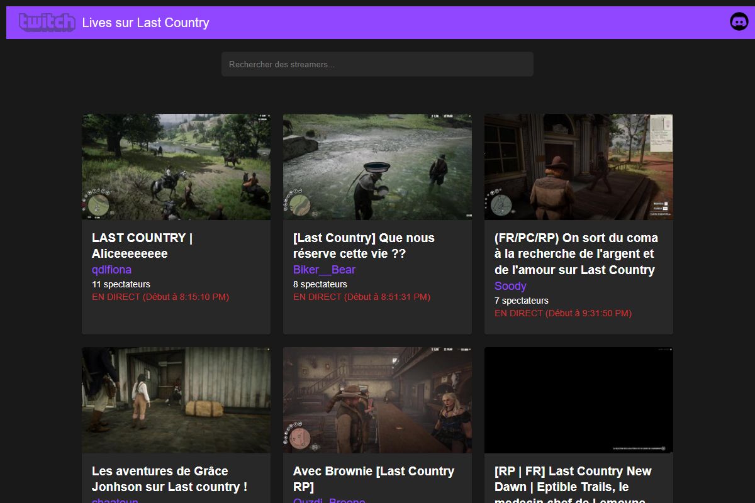755x503 pixels.
Task: Click the 'Les aventures de Grâce Jonhson' title
Action: pyautogui.click(x=169, y=478)
